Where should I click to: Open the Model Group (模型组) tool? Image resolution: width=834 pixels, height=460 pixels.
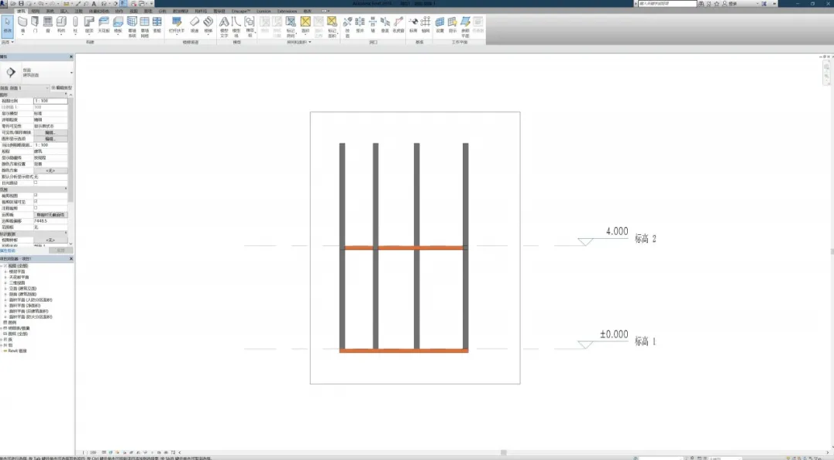pyautogui.click(x=250, y=26)
